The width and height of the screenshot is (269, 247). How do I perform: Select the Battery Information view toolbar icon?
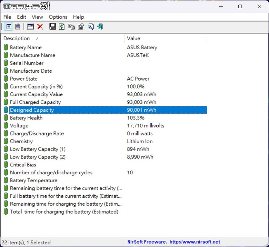click(9, 27)
